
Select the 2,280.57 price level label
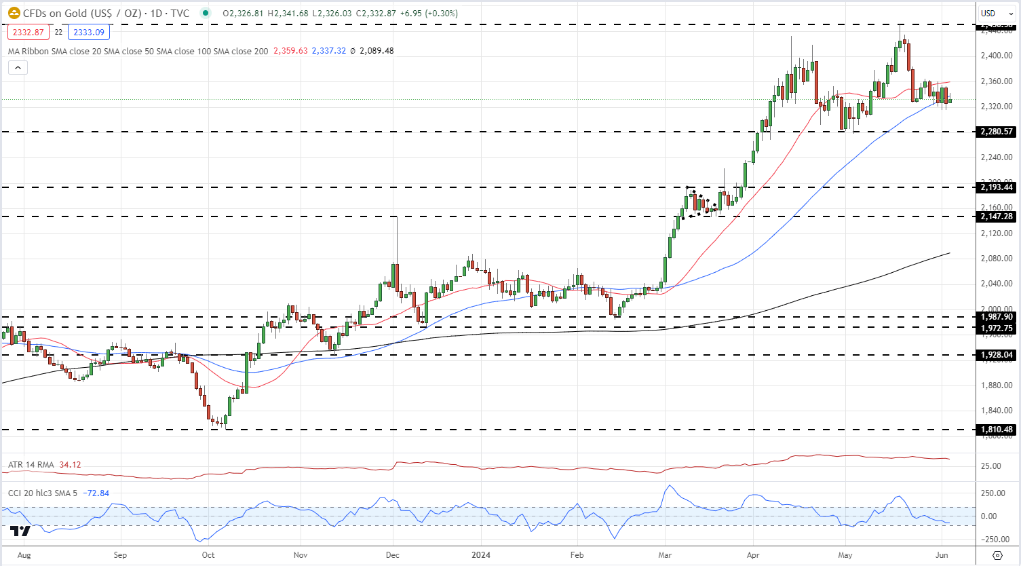click(996, 132)
